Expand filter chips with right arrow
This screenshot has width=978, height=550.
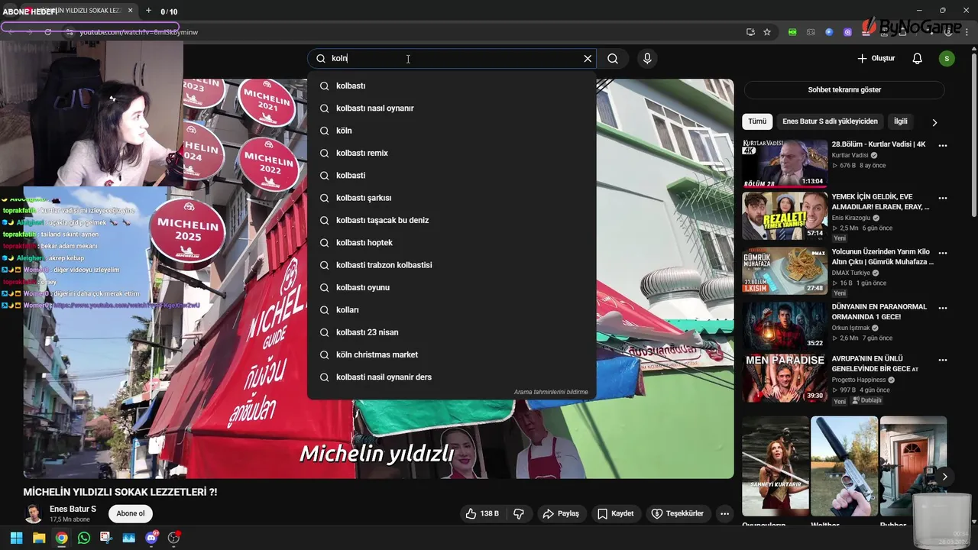pos(934,122)
